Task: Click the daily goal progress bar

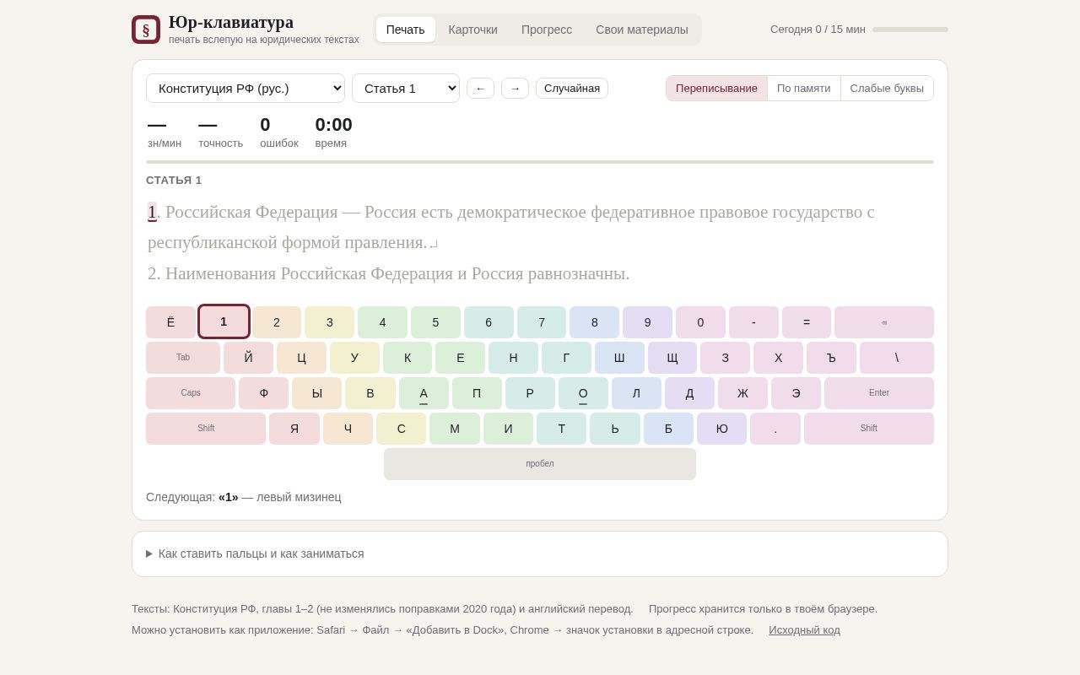Action: 910,30
